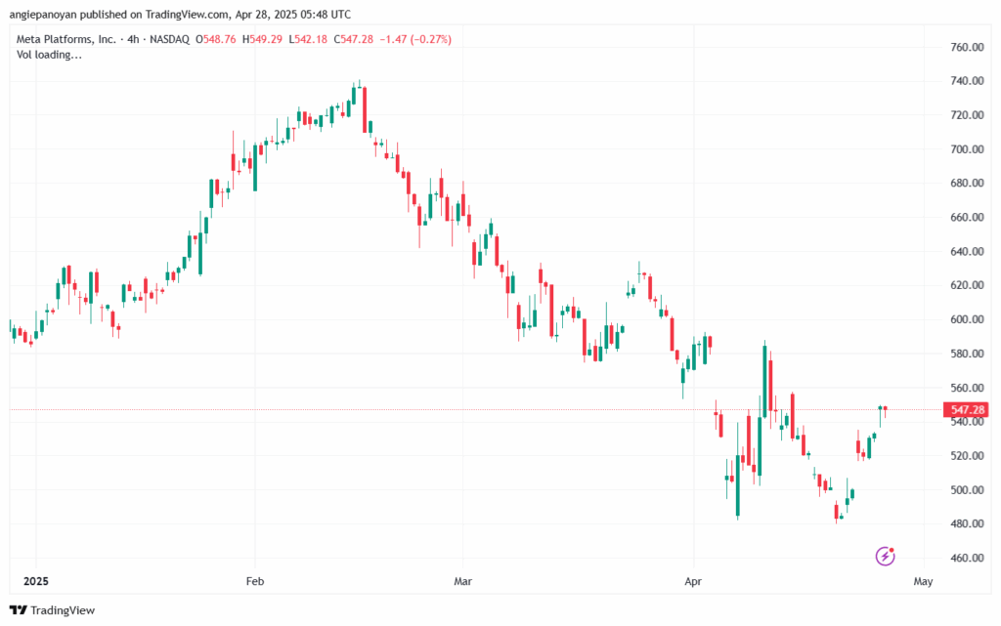The height and width of the screenshot is (626, 1001).
Task: Select the Apr label on time axis
Action: pyautogui.click(x=693, y=581)
